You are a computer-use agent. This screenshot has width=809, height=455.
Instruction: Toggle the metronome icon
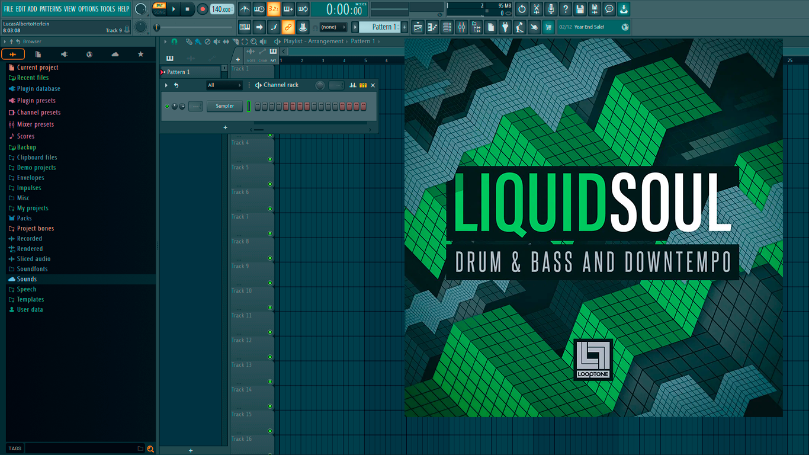[245, 9]
